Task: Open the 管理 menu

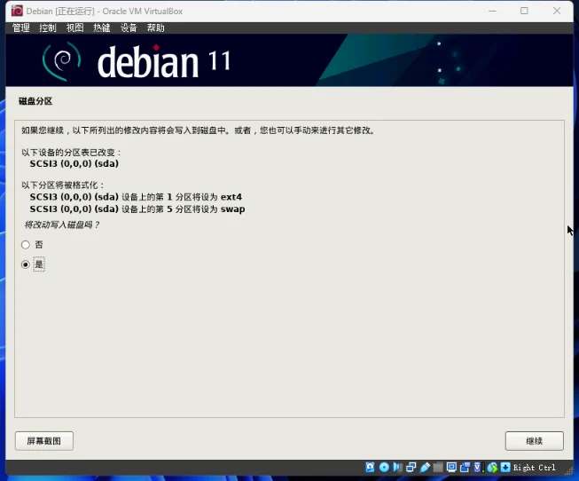Action: click(21, 28)
